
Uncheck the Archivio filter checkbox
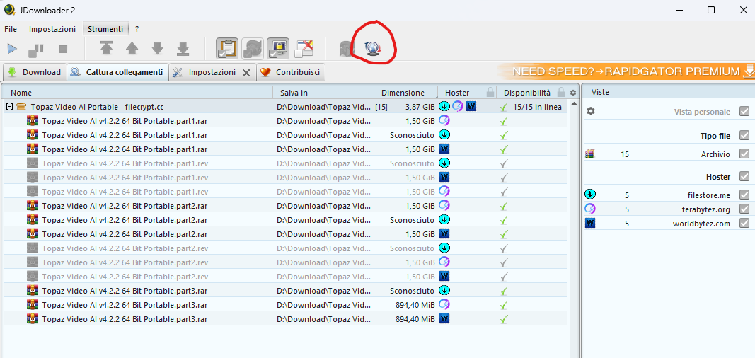click(744, 154)
